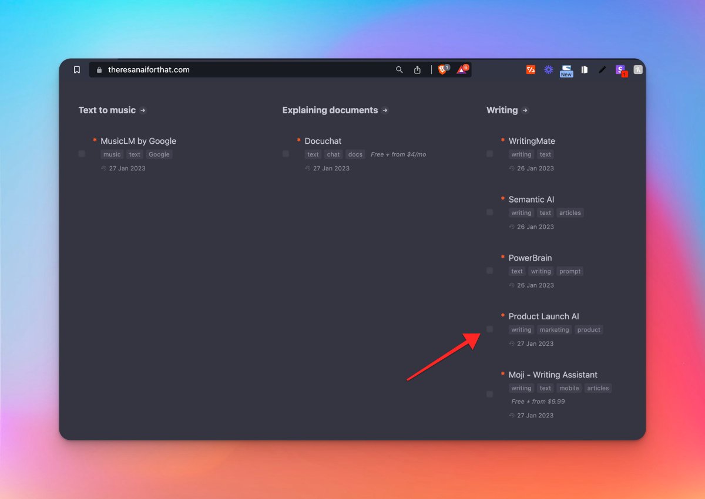Click the clock icon beside MusicLM's date

click(x=103, y=168)
